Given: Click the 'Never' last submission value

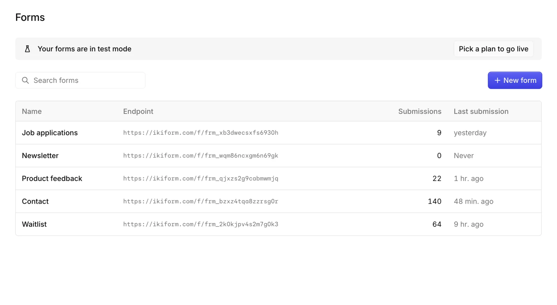Looking at the screenshot, I should pyautogui.click(x=464, y=156).
